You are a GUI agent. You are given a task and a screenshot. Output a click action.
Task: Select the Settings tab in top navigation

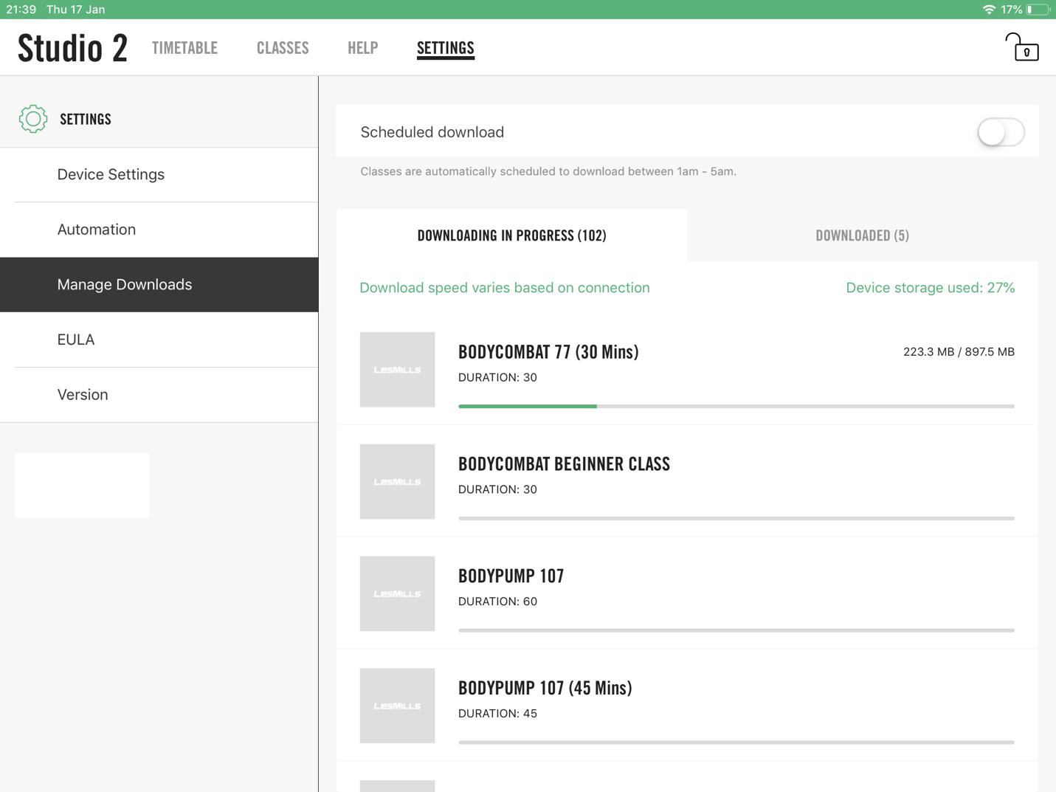(x=446, y=48)
